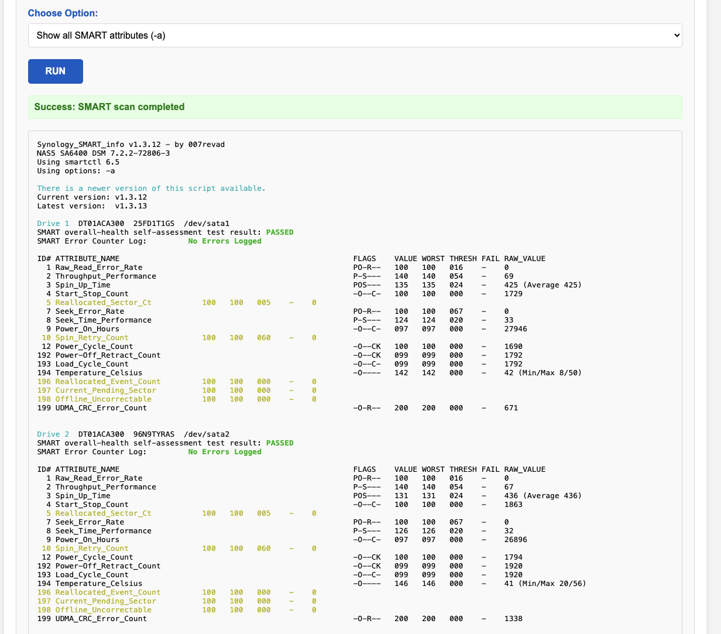Click the /dev/sata2 device path

(207, 434)
